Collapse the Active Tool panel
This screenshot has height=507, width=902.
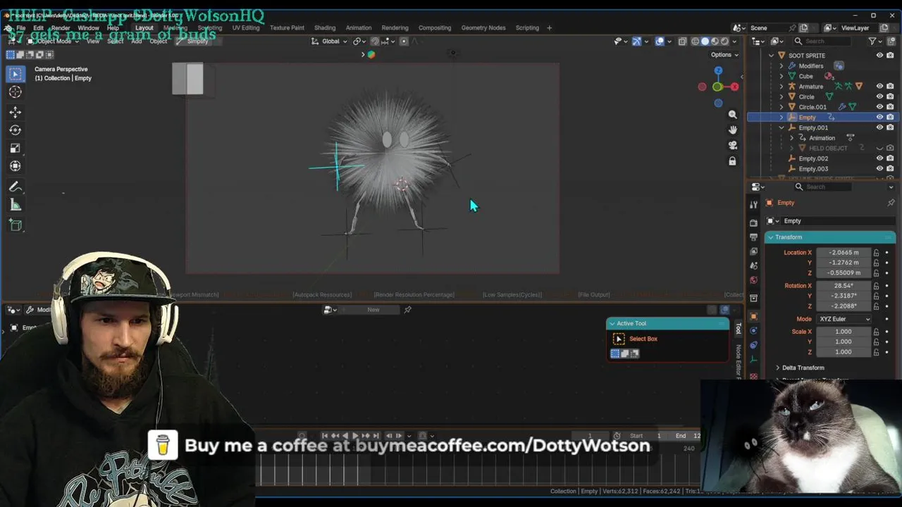pyautogui.click(x=612, y=324)
